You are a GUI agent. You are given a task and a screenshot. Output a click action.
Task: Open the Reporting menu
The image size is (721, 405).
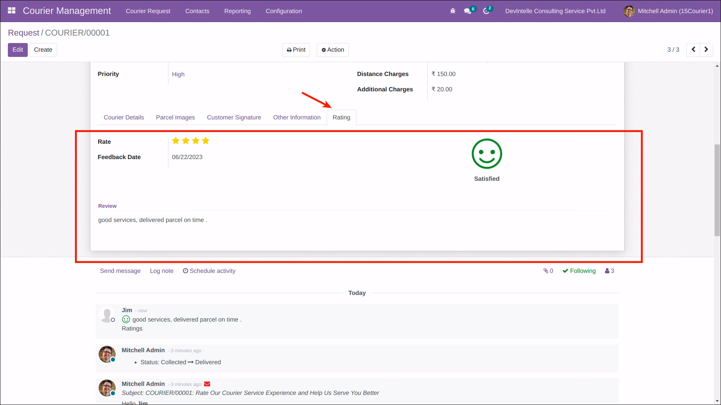(x=237, y=11)
